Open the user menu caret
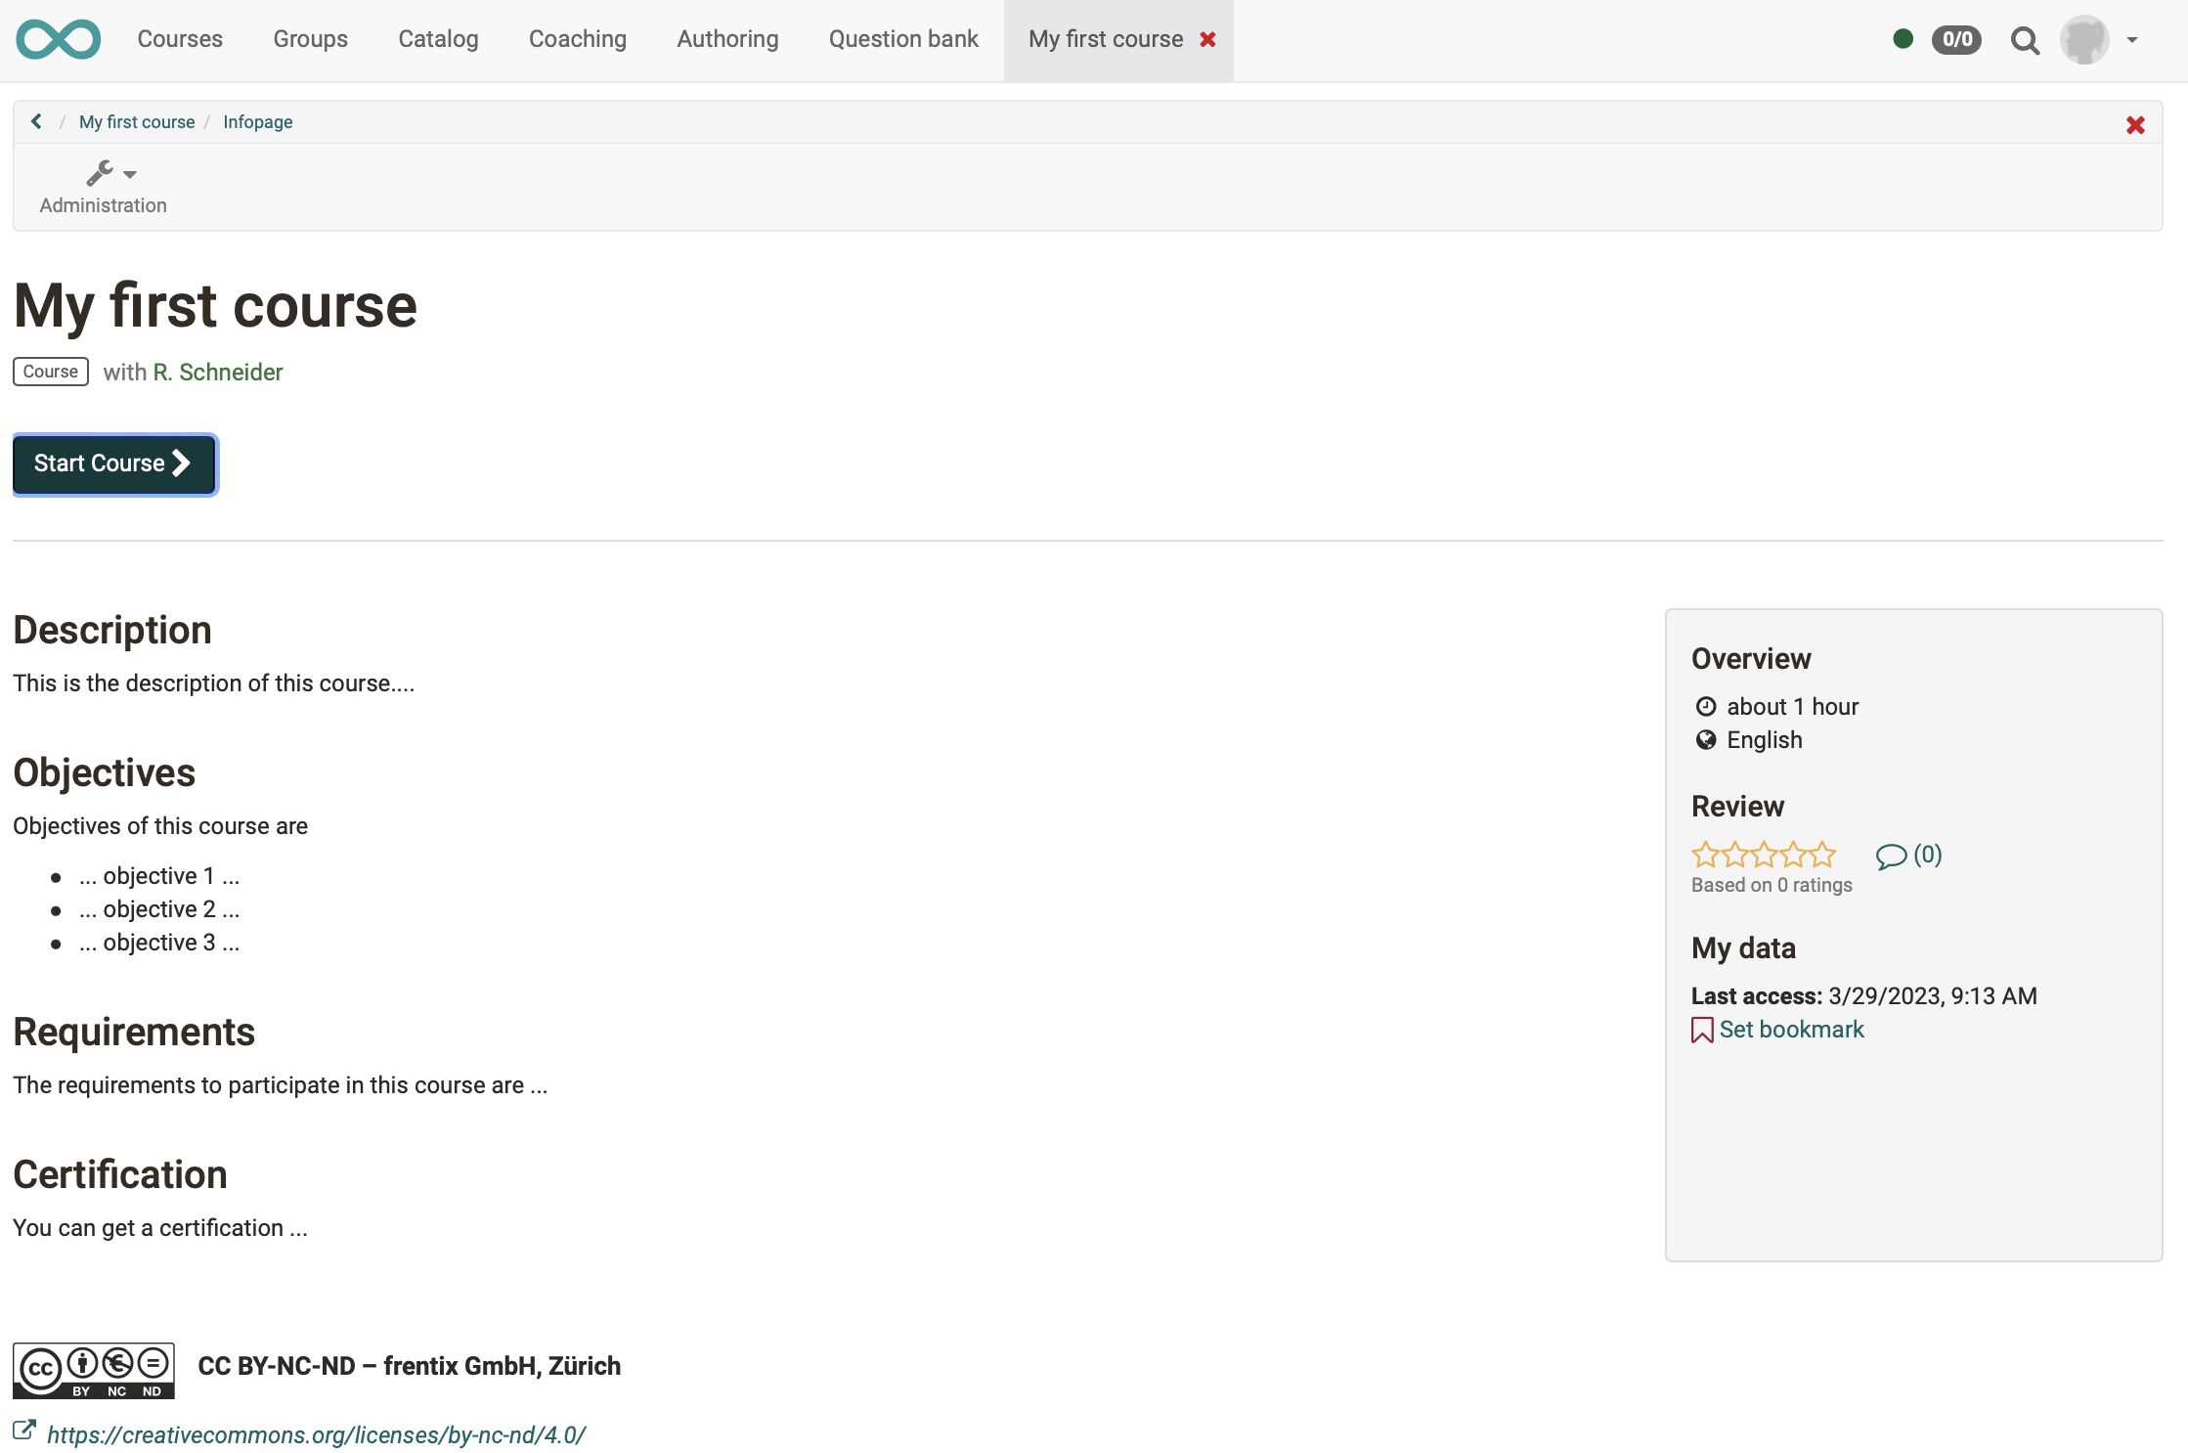Screen dimensions: 2188x1453 [x=2132, y=40]
